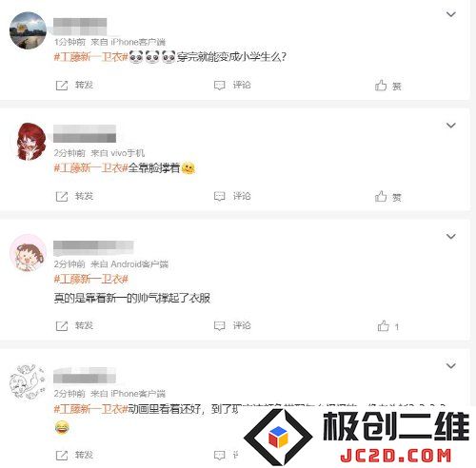Click repost icon on the bottom post
476x468 pixels.
[x=62, y=456]
